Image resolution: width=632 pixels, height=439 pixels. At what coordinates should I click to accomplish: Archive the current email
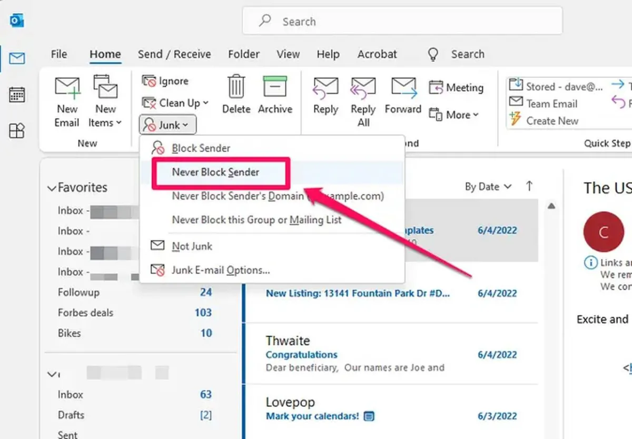tap(274, 95)
